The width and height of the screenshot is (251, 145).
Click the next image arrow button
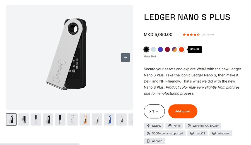[126, 57]
